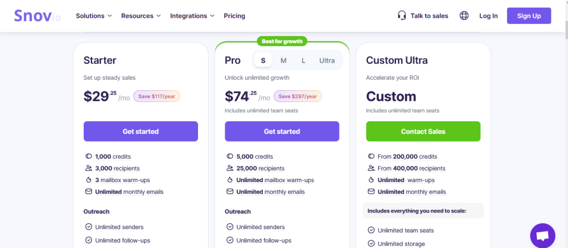Click the Snov.io logo
The height and width of the screenshot is (248, 568).
pyautogui.click(x=37, y=15)
